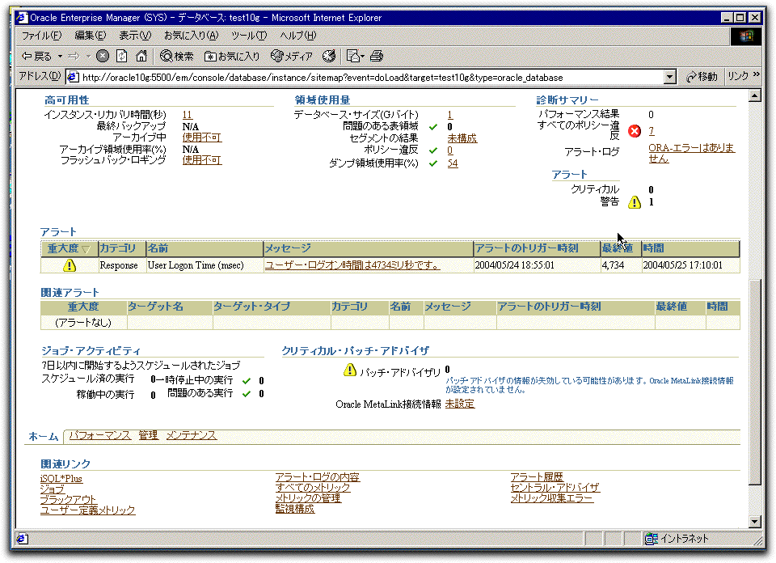Open the Forward button history dropdown arrow
The width and height of the screenshot is (776, 563).
click(88, 57)
